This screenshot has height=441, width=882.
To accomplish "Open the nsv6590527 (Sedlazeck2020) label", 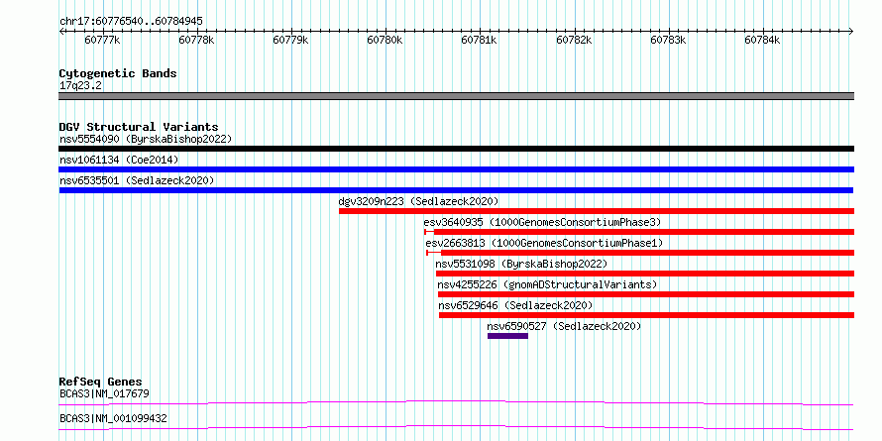I will (x=564, y=326).
